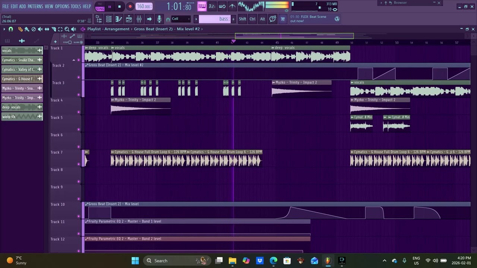Collapse Track 2 group arrow
The image size is (477, 268).
[73, 60]
